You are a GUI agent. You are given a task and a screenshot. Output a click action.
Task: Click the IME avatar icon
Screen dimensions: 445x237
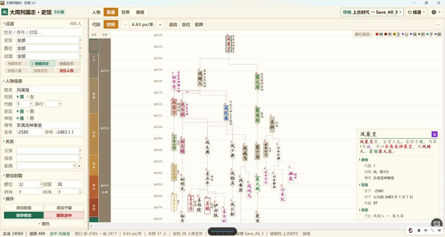point(411,230)
